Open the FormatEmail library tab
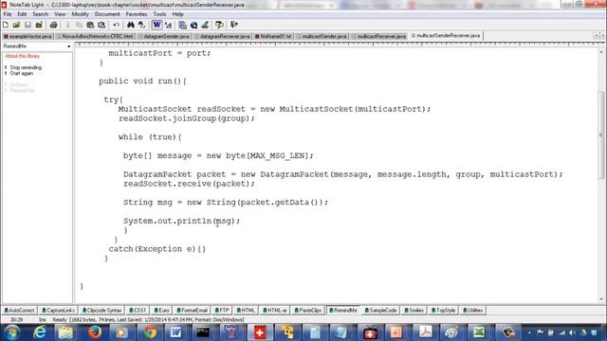The width and height of the screenshot is (607, 341). click(x=192, y=311)
